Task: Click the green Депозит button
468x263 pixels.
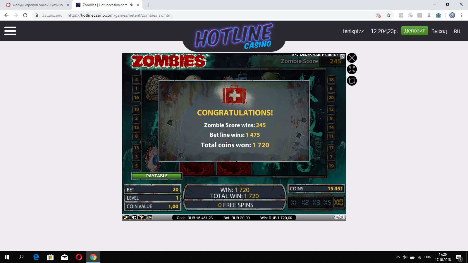Action: coord(414,31)
